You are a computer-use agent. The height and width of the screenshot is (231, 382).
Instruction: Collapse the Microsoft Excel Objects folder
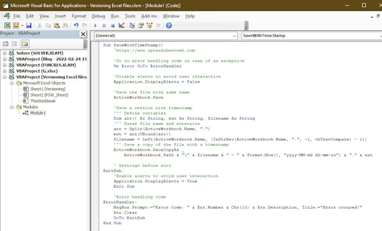point(12,83)
